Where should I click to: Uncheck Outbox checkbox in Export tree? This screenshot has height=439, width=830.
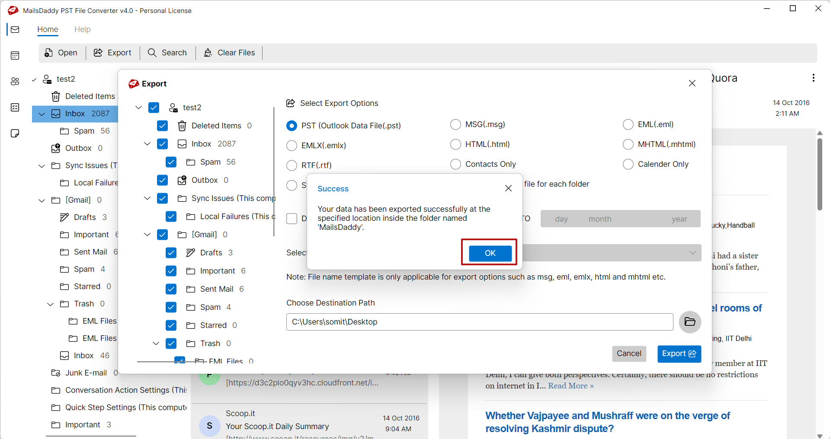tap(162, 180)
